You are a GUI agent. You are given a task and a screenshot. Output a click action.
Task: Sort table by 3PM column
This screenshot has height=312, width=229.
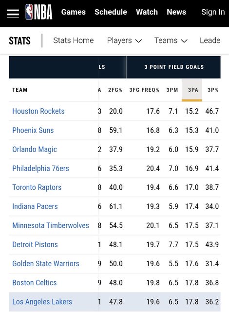coord(172,90)
